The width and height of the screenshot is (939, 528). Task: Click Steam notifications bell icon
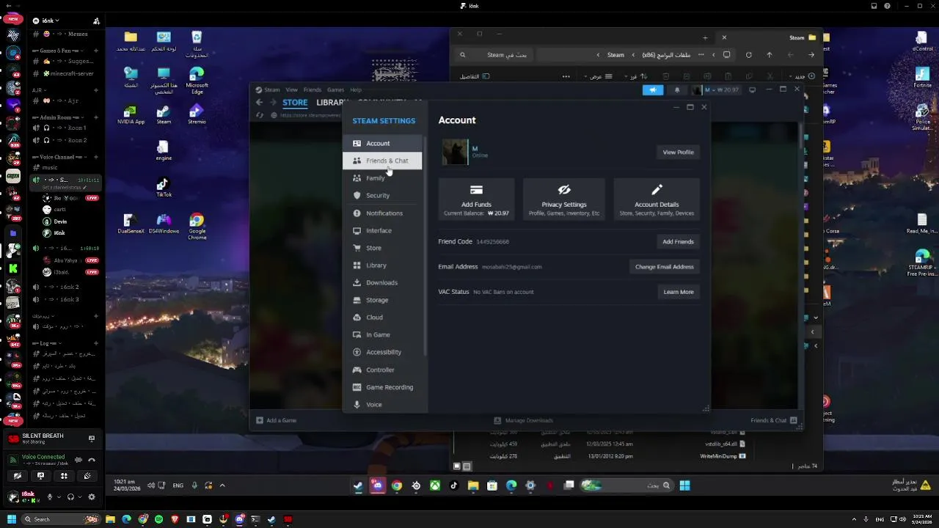[677, 90]
